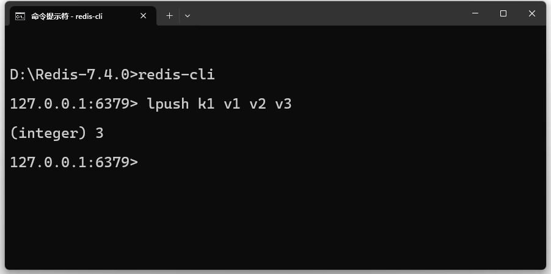Click the Command Prompt icon in the tab
This screenshot has width=551, height=274.
coord(20,16)
